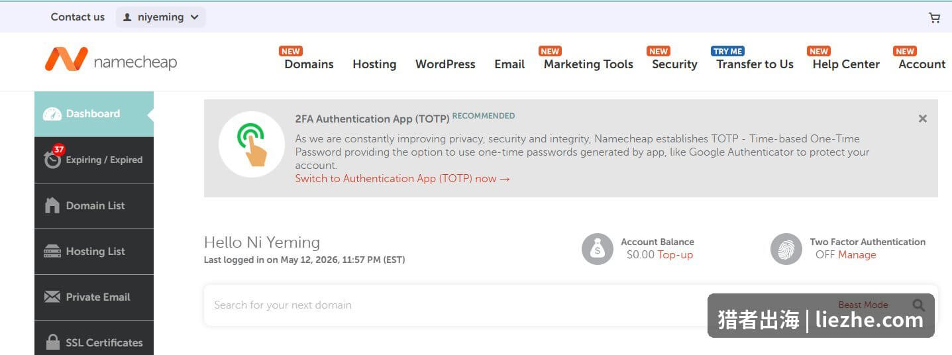Image resolution: width=952 pixels, height=355 pixels.
Task: Click Switch to Authentication App (TOTP) now link
Action: (x=402, y=178)
